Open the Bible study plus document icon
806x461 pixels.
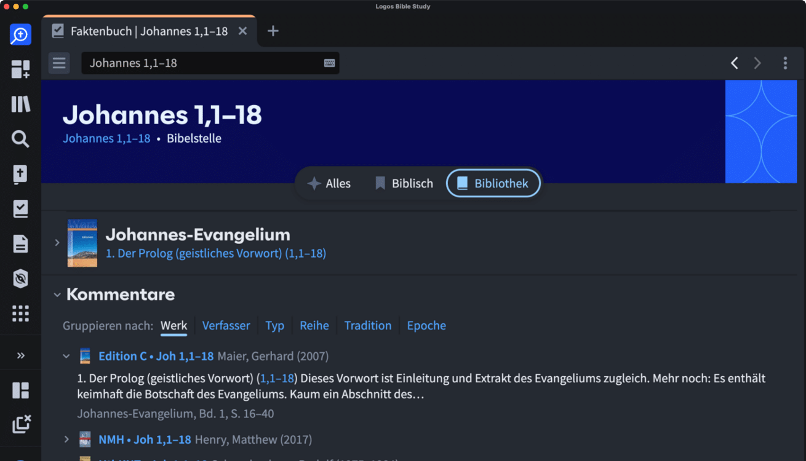[x=20, y=175]
